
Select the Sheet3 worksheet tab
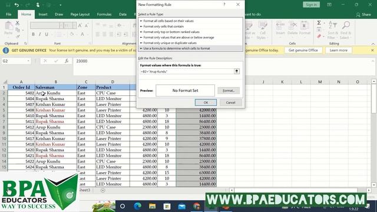coord(84,190)
